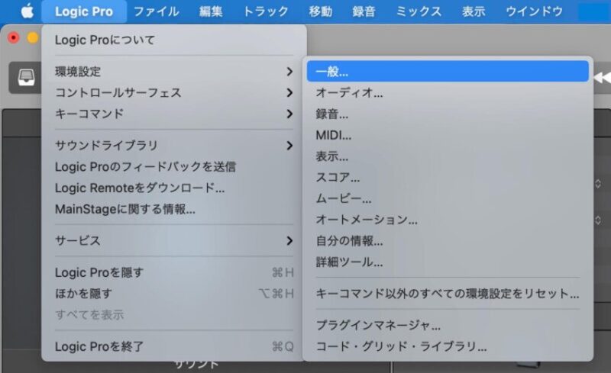The height and width of the screenshot is (373, 611).
Task: Select 一般… in the preferences submenu
Action: pos(448,71)
